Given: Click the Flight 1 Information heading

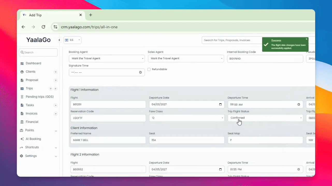Looking at the screenshot, I should pyautogui.click(x=85, y=90).
